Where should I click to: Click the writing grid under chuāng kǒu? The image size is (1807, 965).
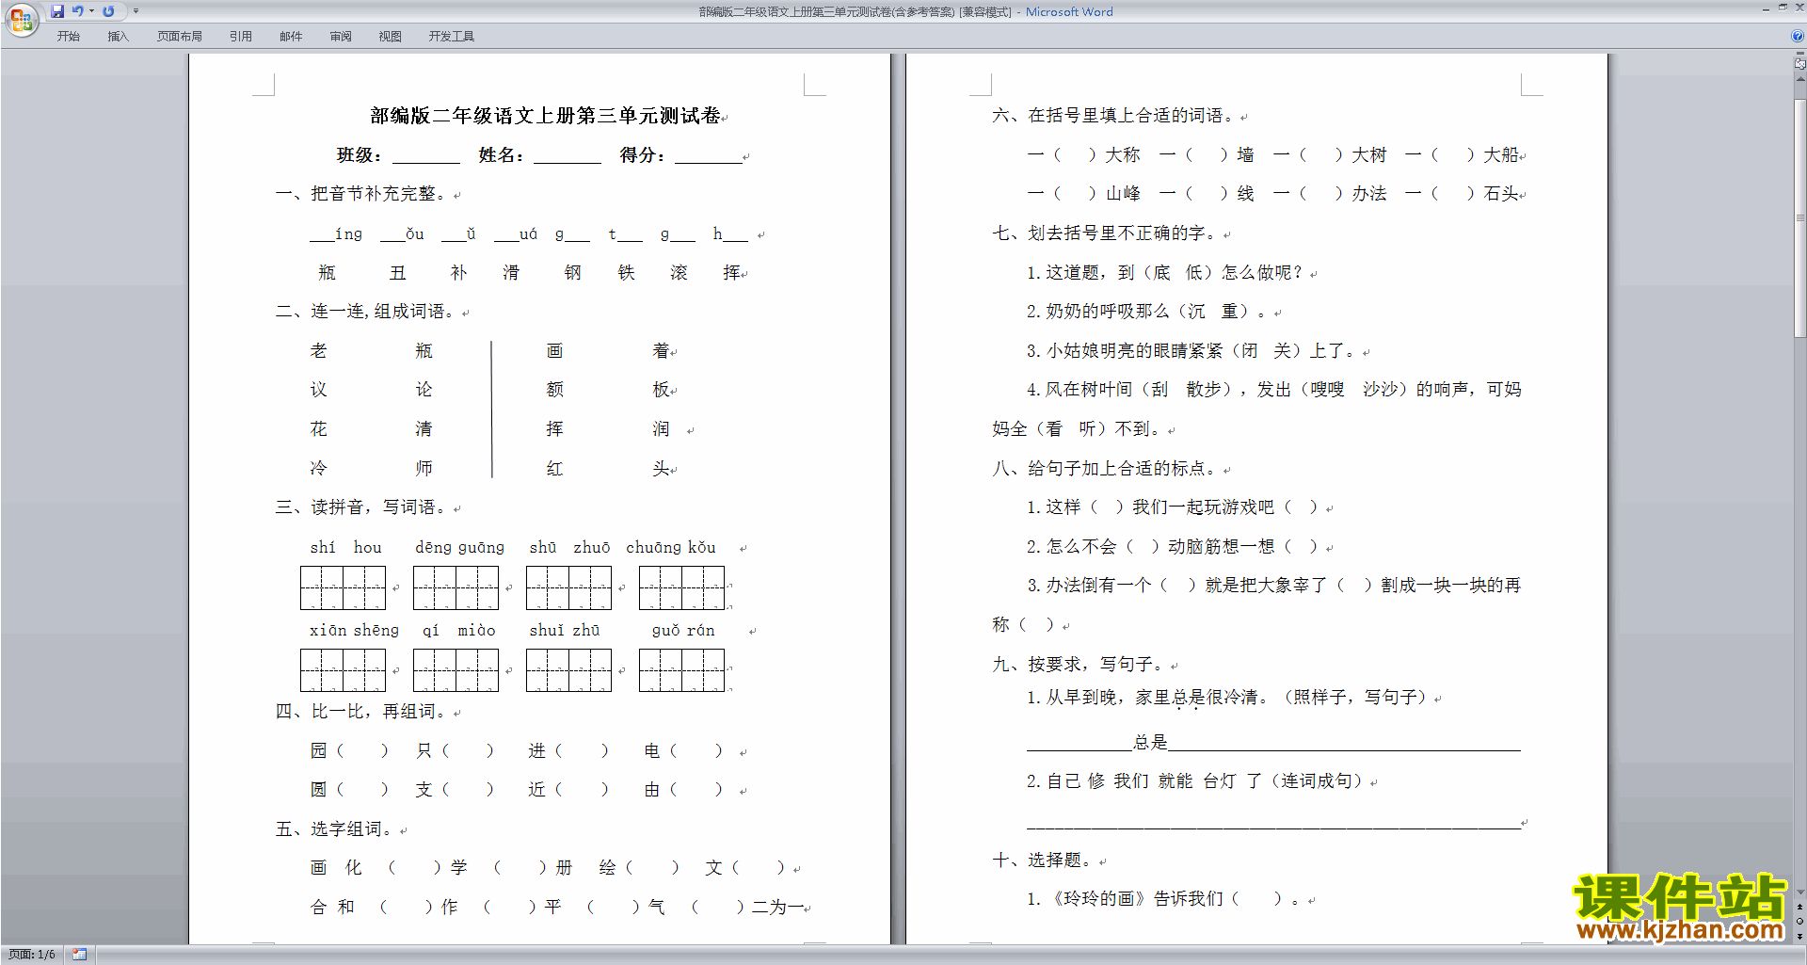pos(682,587)
